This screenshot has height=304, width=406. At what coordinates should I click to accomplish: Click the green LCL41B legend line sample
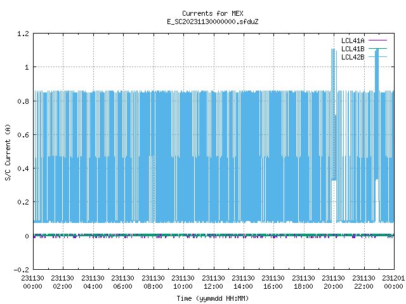click(x=377, y=49)
